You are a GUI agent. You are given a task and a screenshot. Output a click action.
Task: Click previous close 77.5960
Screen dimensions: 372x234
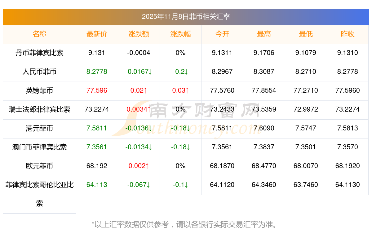pyautogui.click(x=348, y=91)
